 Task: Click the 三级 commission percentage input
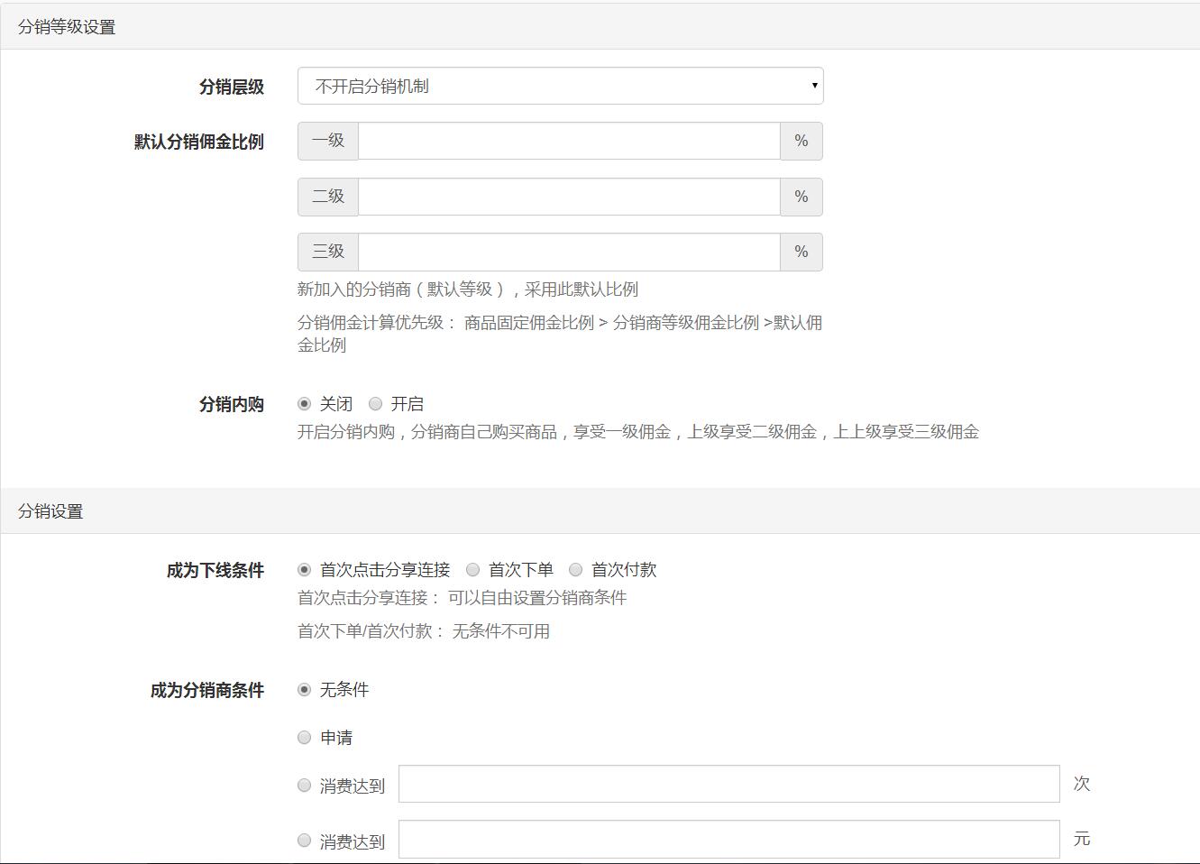pos(568,252)
